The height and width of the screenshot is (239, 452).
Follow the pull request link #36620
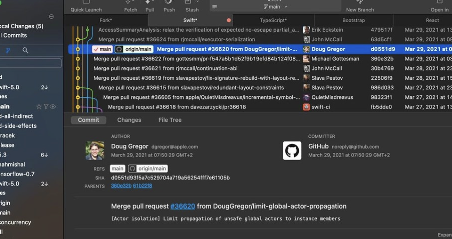coord(182,206)
